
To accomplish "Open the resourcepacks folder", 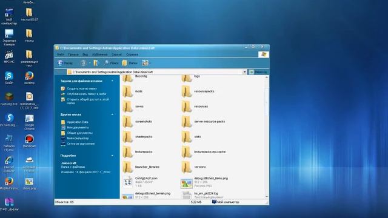I will pyautogui.click(x=198, y=91).
